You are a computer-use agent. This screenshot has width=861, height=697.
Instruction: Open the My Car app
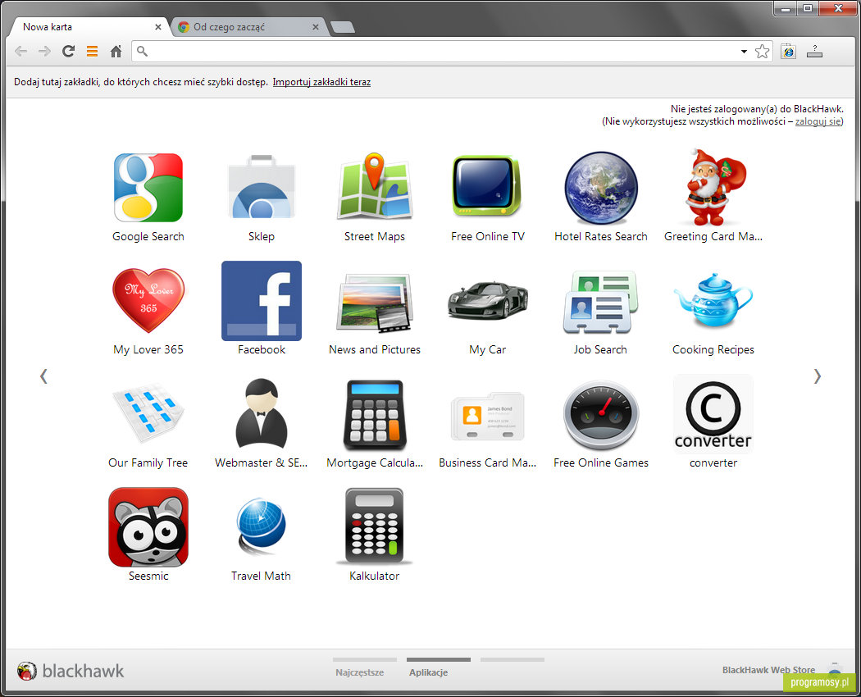488,300
